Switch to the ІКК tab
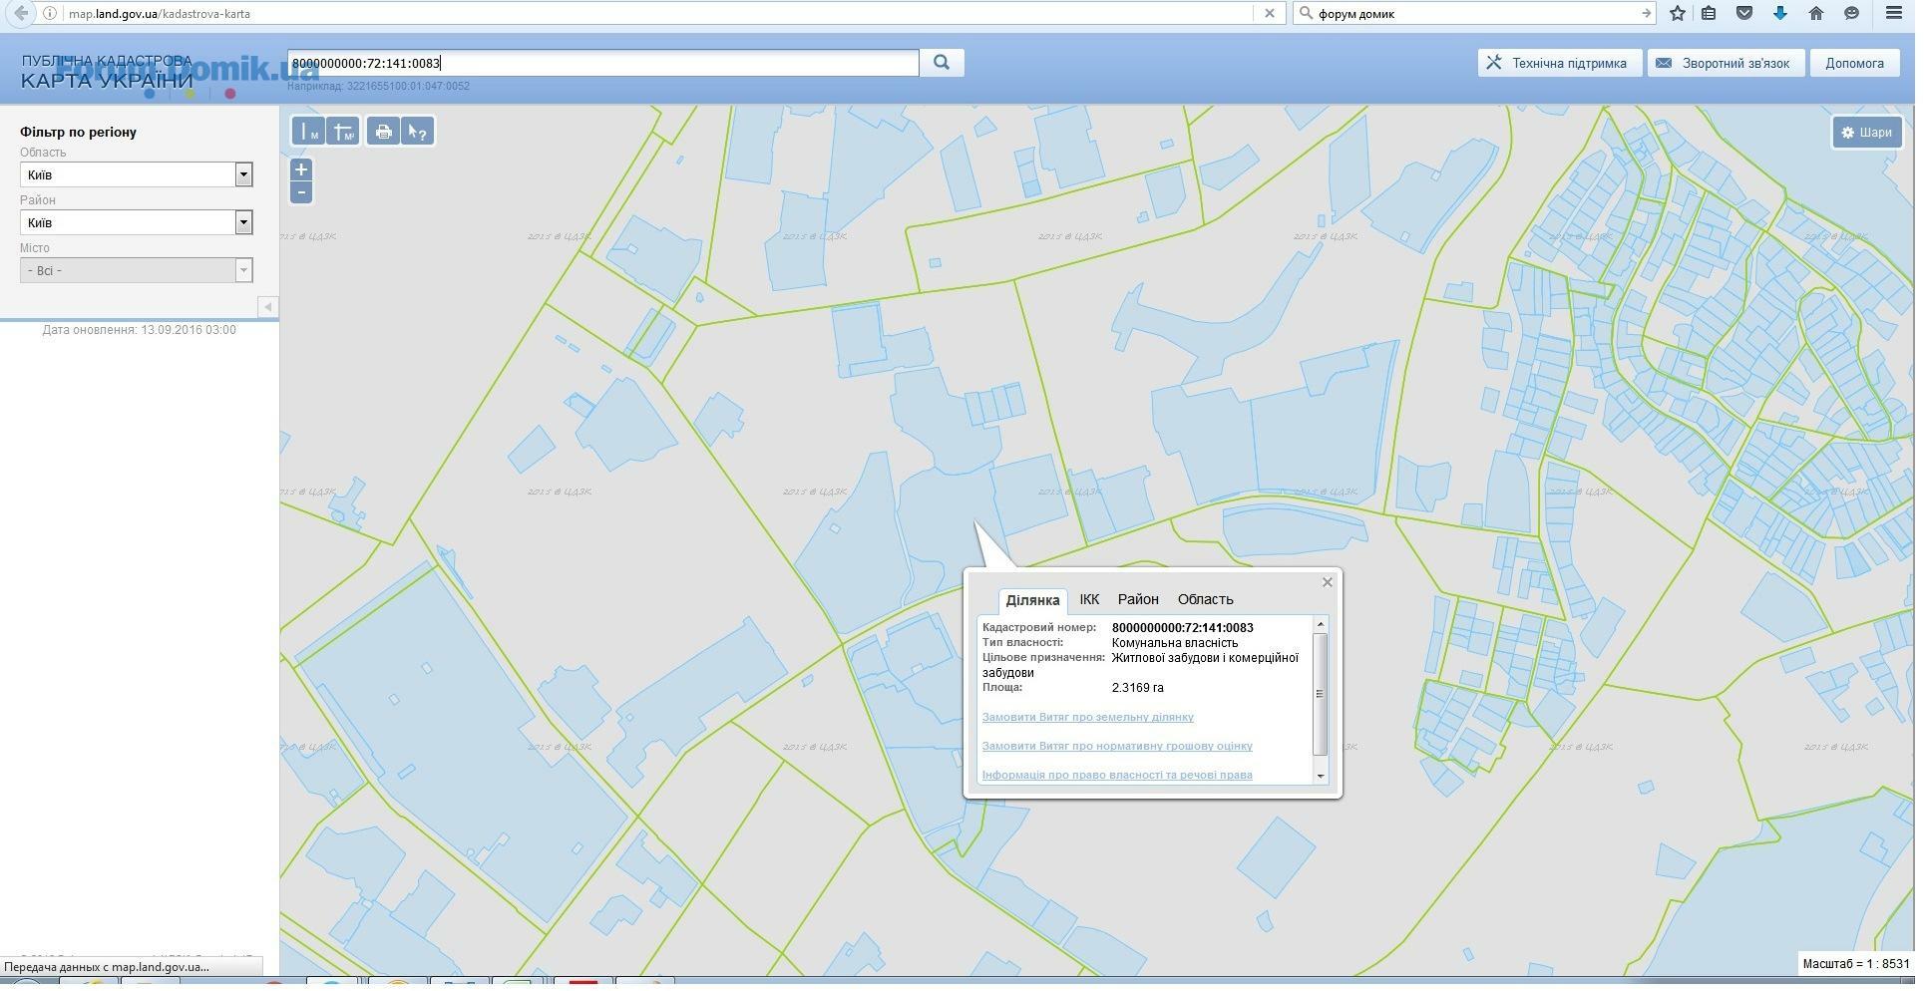 tap(1089, 599)
